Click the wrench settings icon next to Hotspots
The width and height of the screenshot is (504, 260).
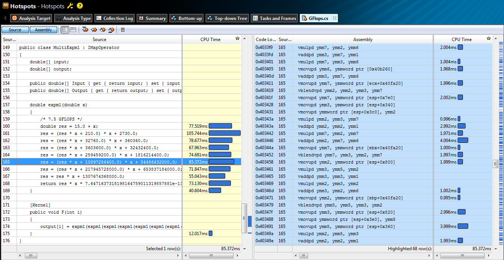[70, 6]
